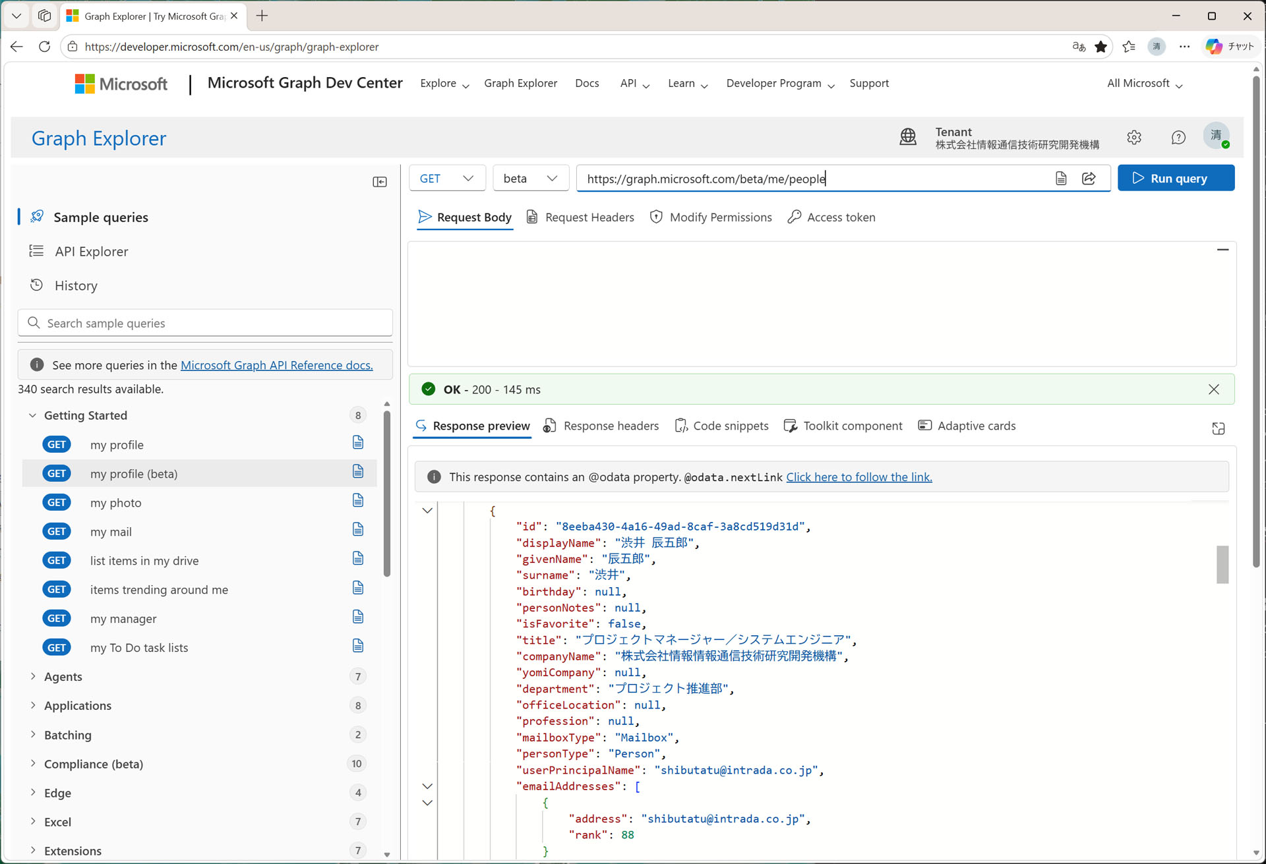Switch to the Response headers tab
This screenshot has width=1266, height=864.
pos(601,426)
